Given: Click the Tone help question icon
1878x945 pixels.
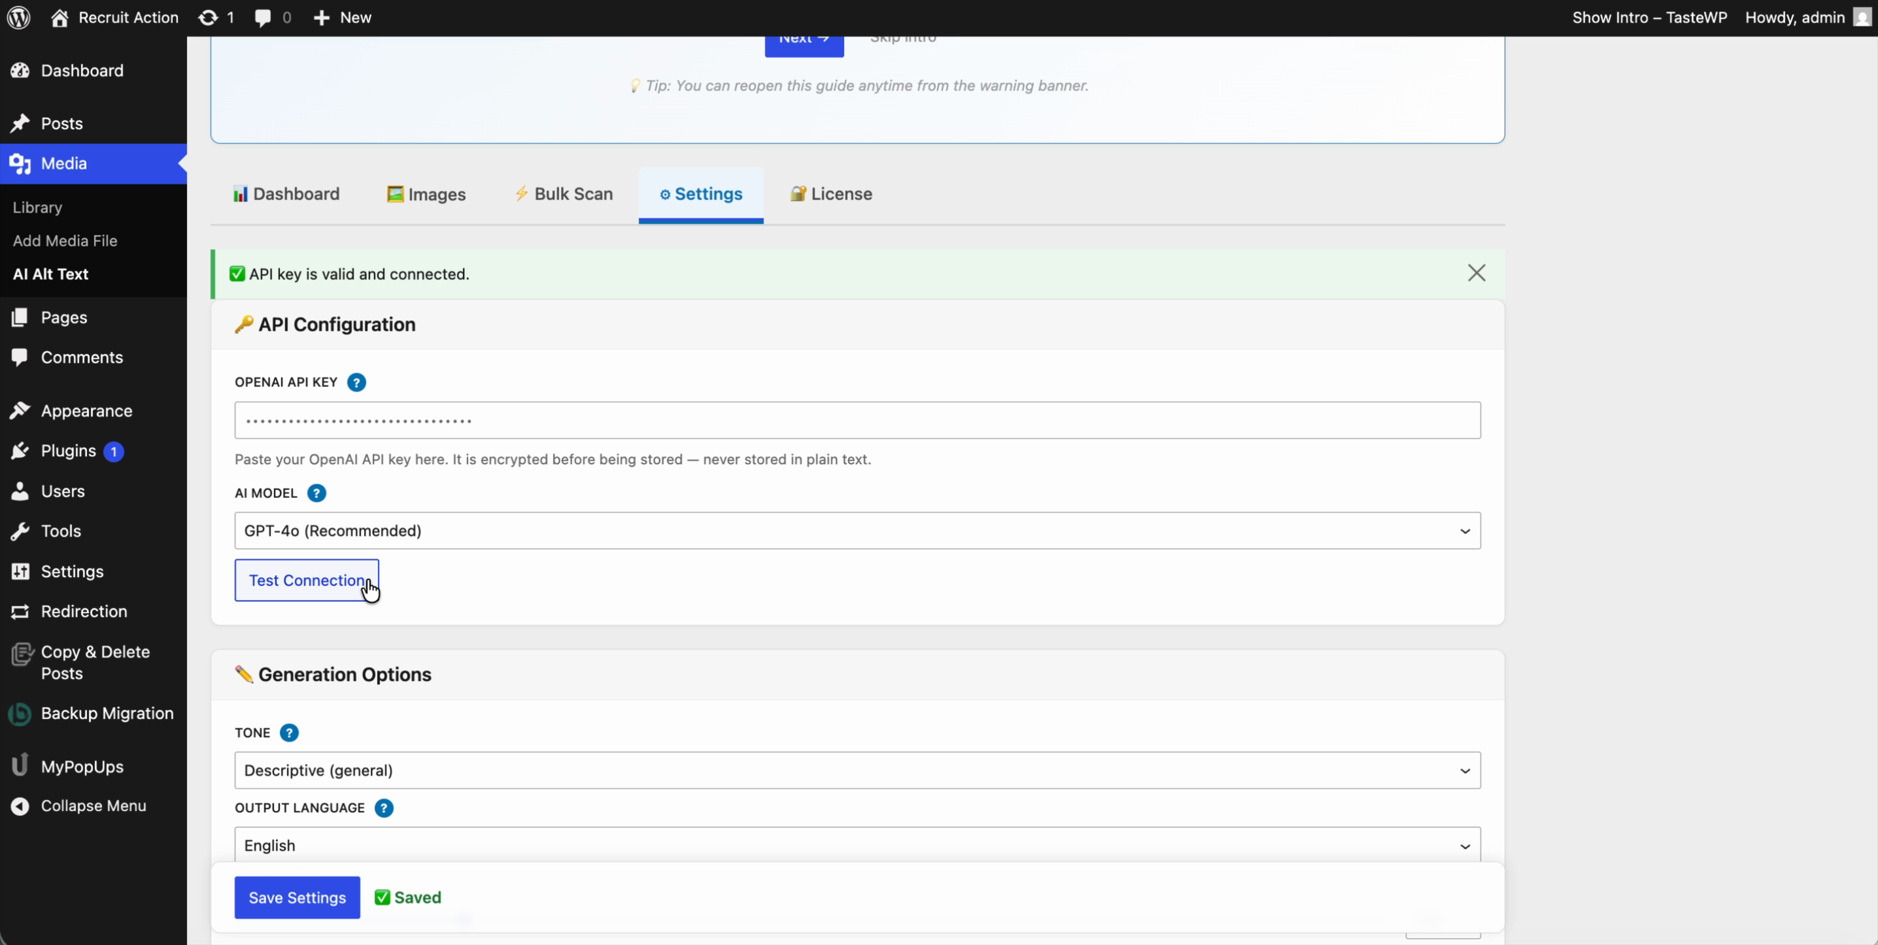Looking at the screenshot, I should (290, 733).
